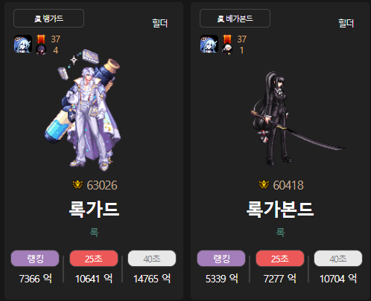The image size is (371, 301).
Task: Click the small dark-haired character icon beside 4
Action: click(x=41, y=50)
